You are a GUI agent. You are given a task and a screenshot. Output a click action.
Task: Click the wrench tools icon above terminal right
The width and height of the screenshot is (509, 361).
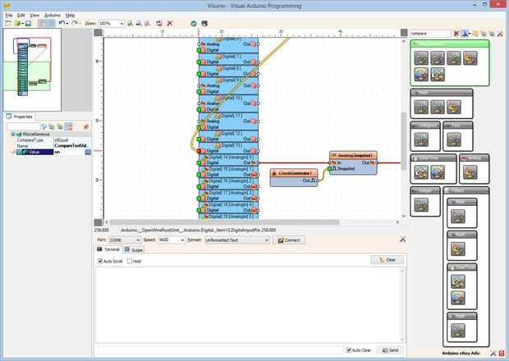point(402,240)
